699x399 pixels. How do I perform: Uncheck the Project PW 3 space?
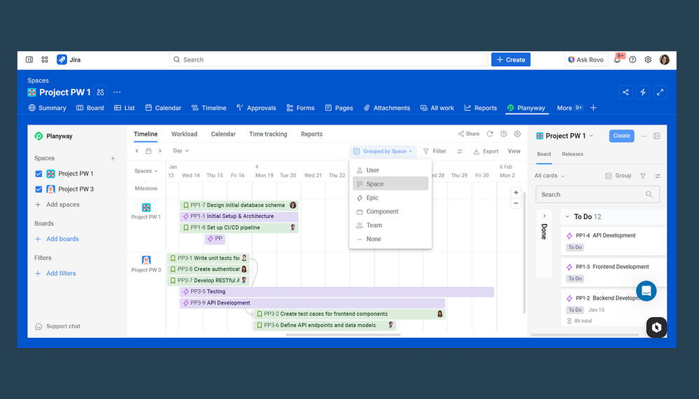coord(38,189)
